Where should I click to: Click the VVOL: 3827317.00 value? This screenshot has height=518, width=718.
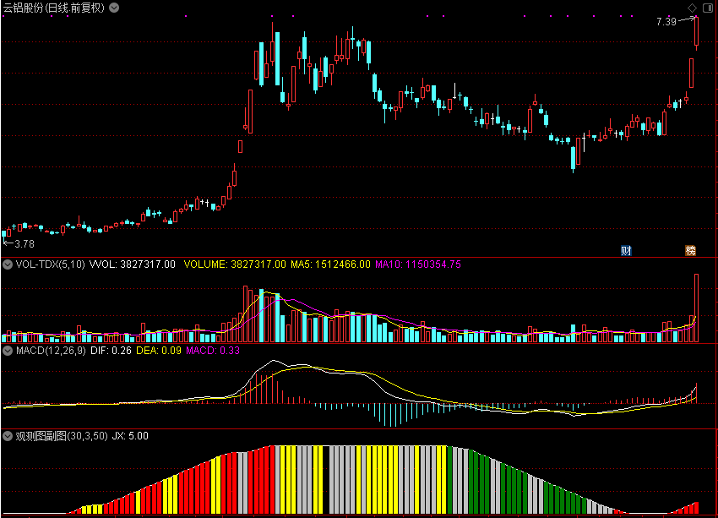pyautogui.click(x=133, y=264)
